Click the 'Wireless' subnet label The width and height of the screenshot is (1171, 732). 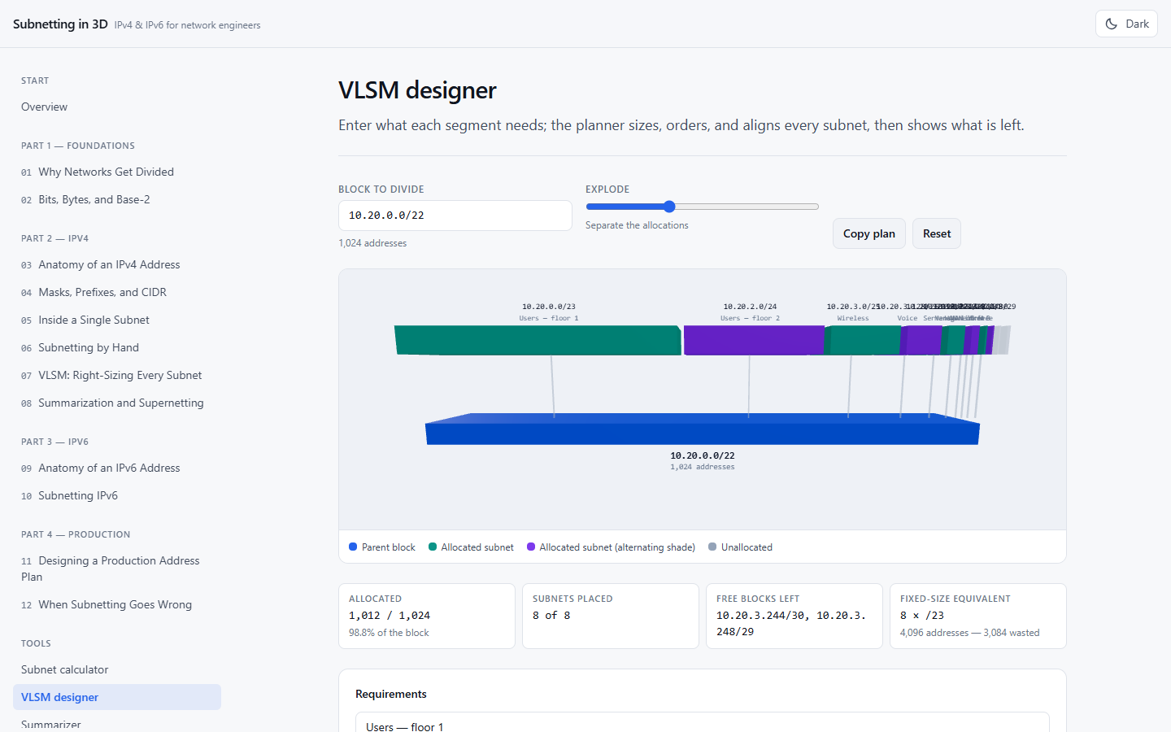pyautogui.click(x=853, y=318)
